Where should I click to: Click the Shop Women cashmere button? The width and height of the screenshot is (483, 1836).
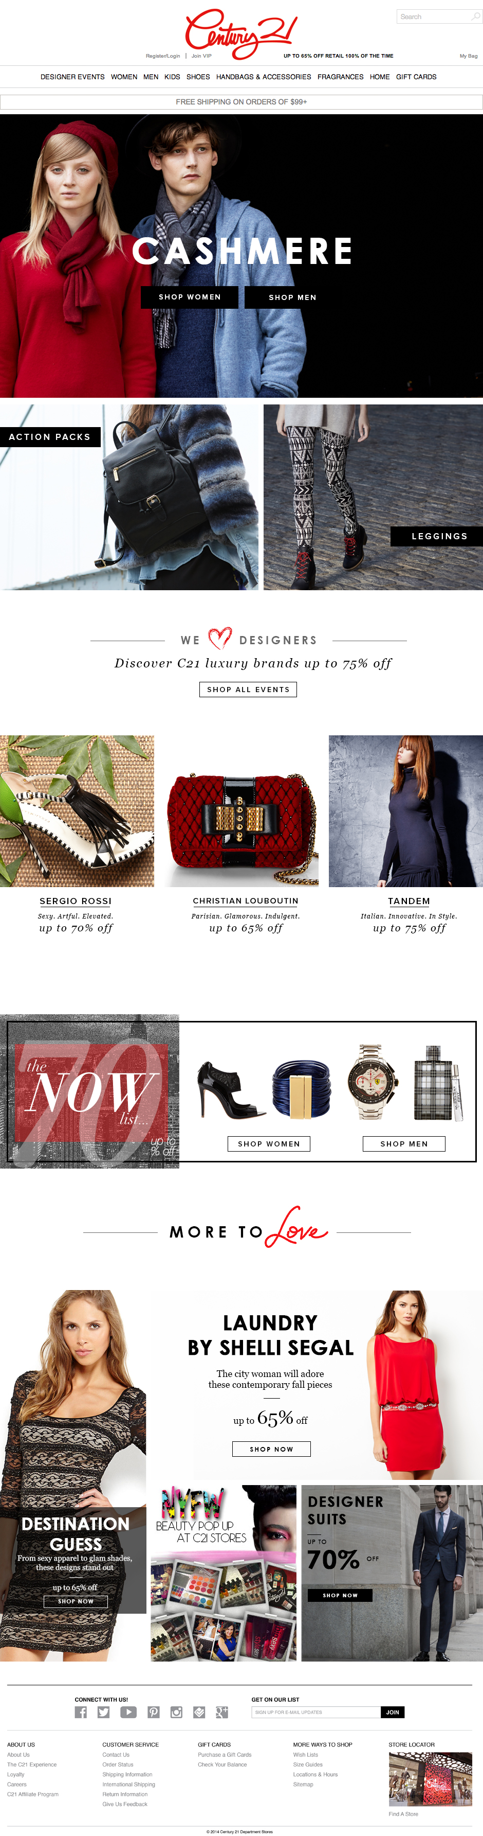click(189, 297)
